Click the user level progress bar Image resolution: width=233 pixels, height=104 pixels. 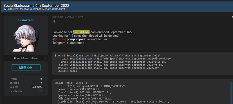pos(26,75)
